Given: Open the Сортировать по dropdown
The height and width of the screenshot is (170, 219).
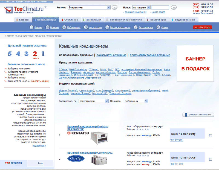Looking at the screenshot, I should pos(103,101).
